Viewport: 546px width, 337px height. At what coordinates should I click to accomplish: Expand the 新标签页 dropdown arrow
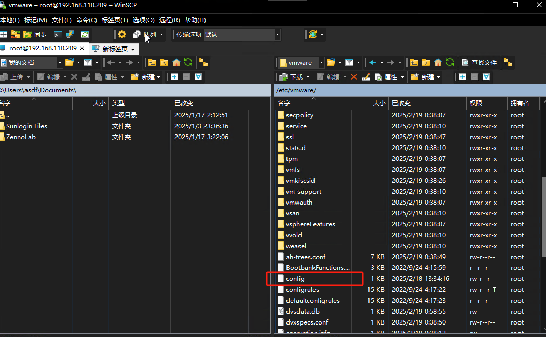point(133,49)
